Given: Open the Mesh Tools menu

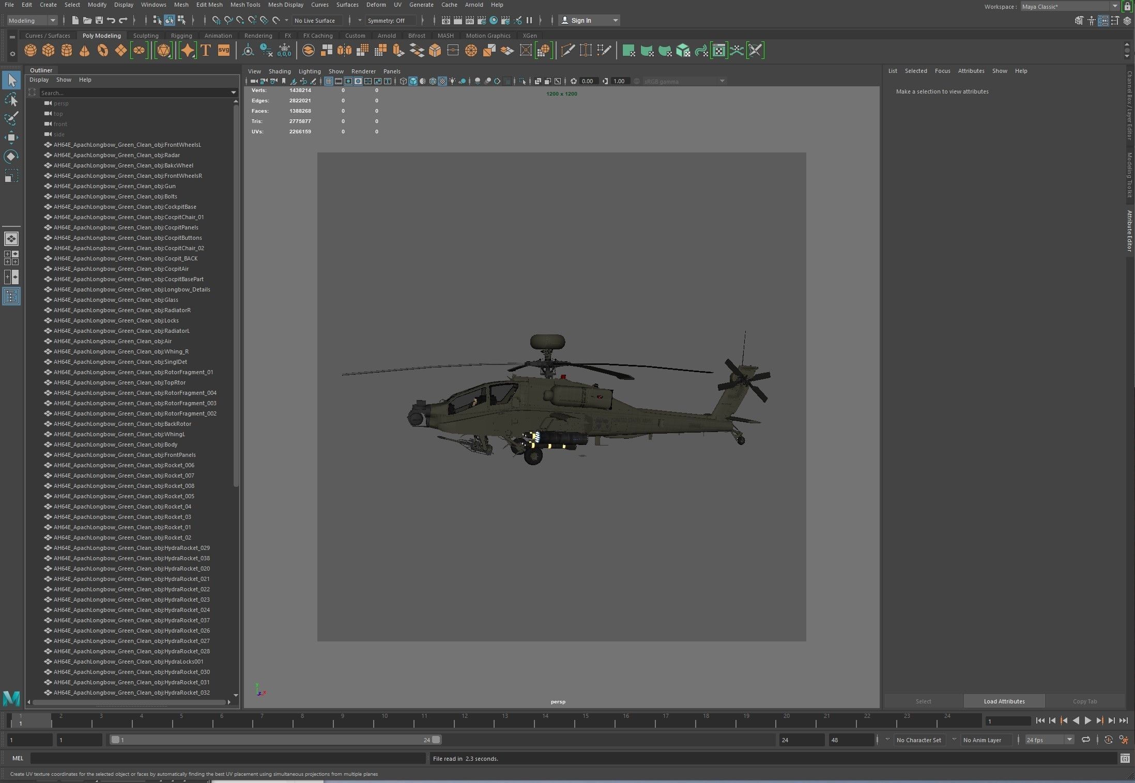Looking at the screenshot, I should tap(245, 5).
